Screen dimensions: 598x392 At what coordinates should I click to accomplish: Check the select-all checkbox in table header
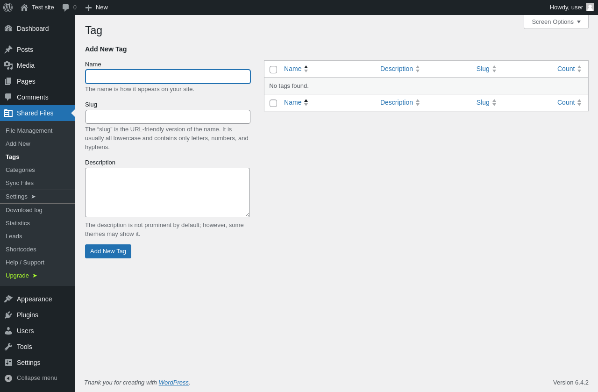pos(273,70)
